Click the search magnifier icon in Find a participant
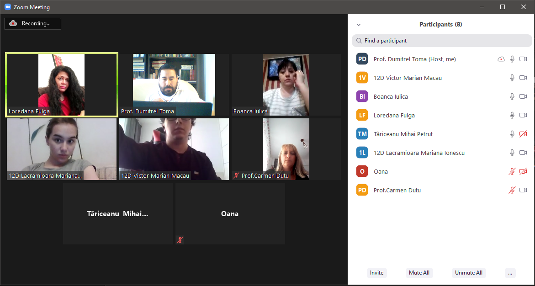This screenshot has height=286, width=535. pyautogui.click(x=359, y=41)
